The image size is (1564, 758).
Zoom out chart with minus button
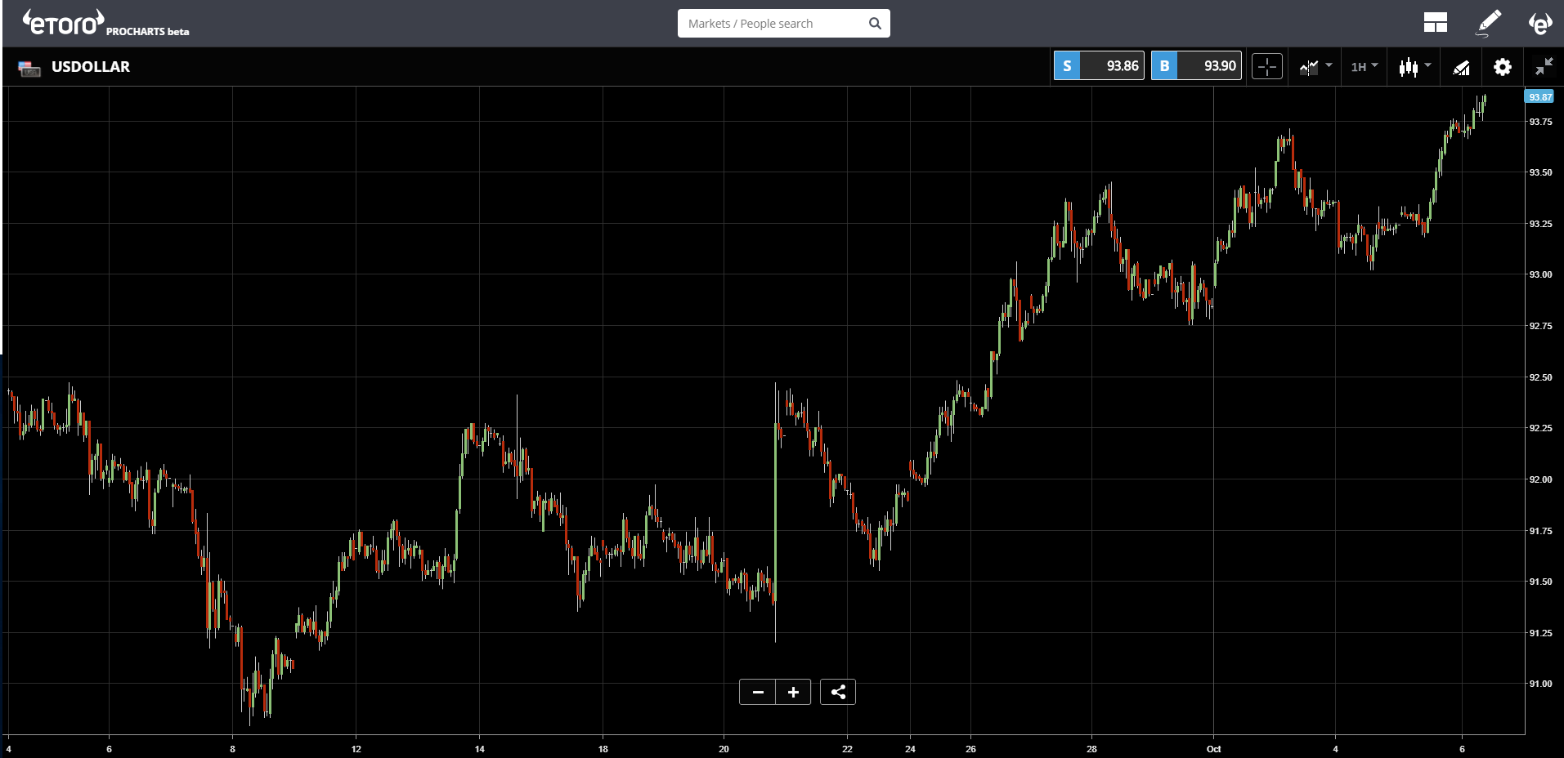[x=758, y=692]
